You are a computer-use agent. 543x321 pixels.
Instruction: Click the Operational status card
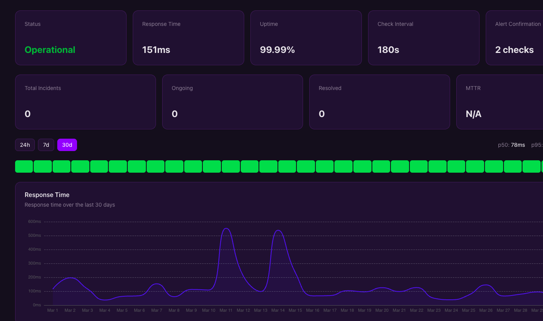click(70, 37)
